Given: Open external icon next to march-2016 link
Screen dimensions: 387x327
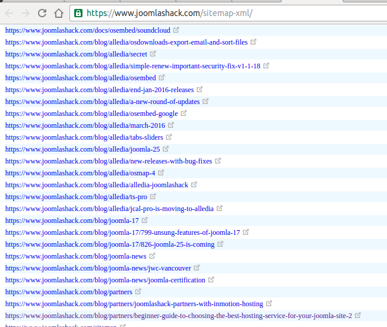Looking at the screenshot, I should 171,125.
